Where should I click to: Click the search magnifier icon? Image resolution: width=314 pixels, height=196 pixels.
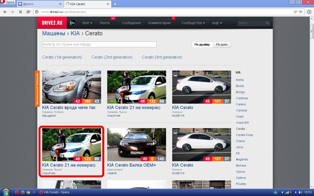coord(267,23)
